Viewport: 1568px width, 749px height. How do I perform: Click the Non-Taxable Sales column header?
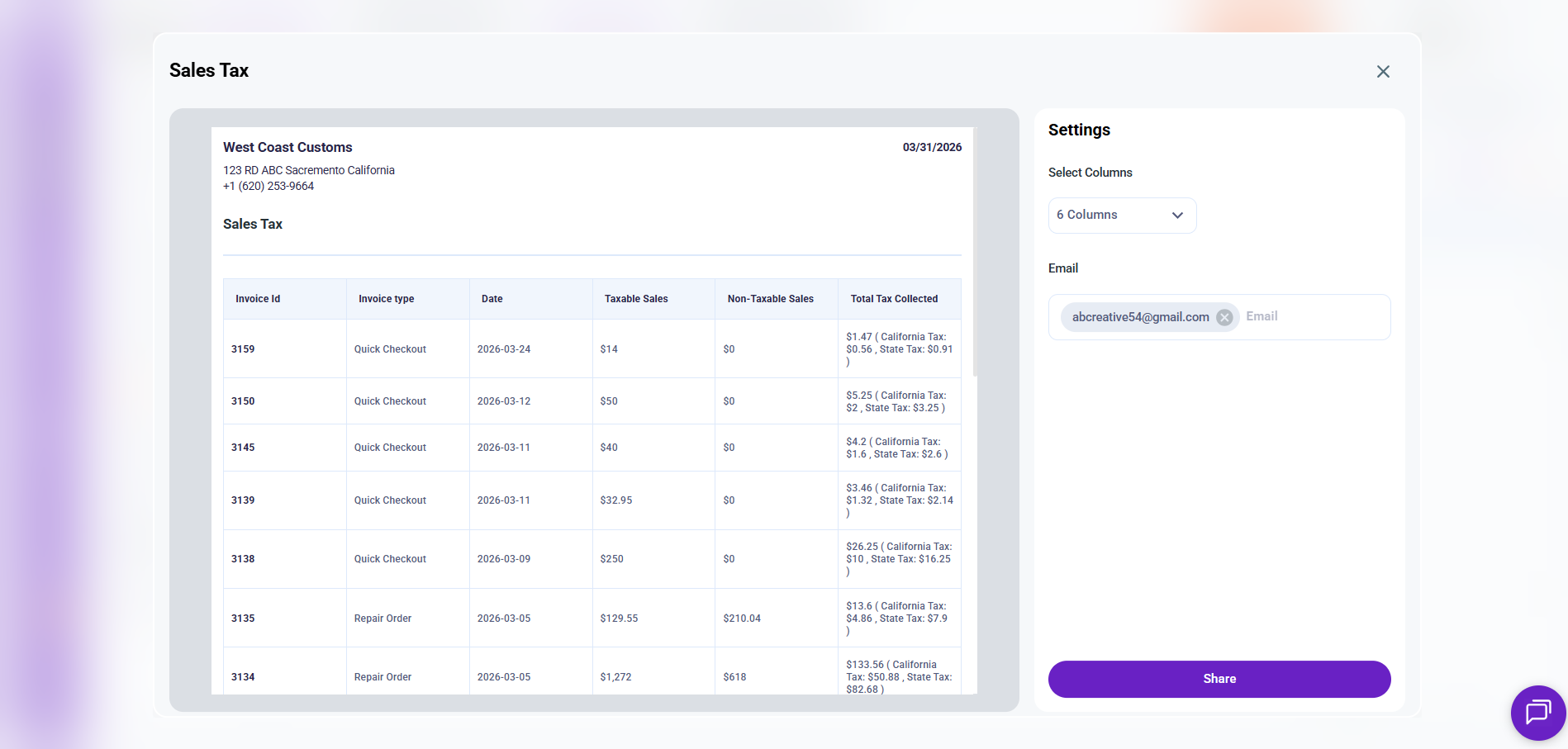point(770,299)
